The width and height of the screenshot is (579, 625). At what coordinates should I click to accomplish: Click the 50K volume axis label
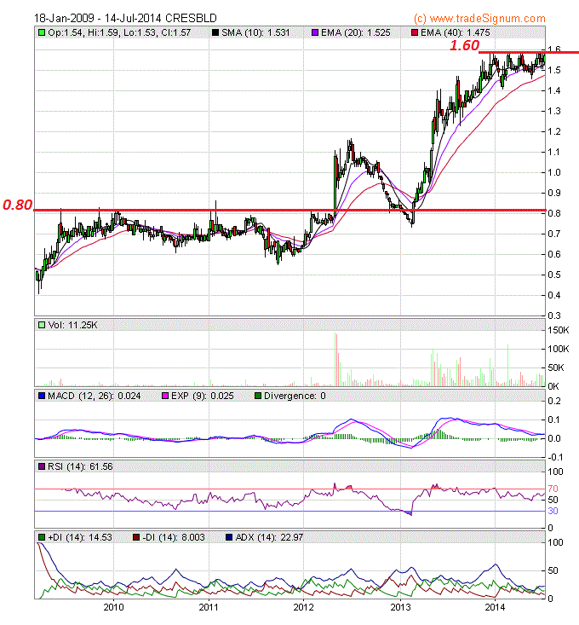(x=556, y=367)
